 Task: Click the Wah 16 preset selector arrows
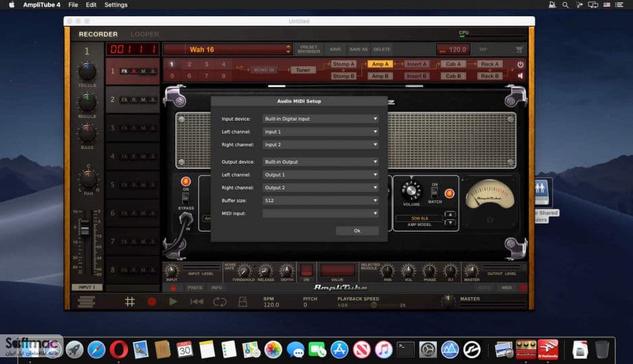point(288,49)
